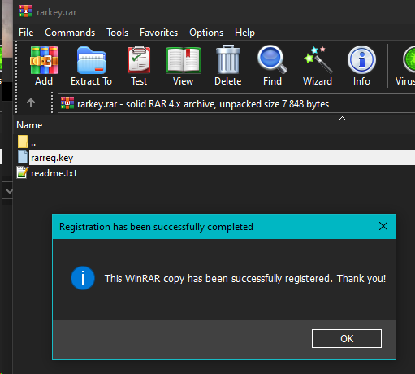Open the File menu
The image size is (415, 374).
[x=26, y=33]
